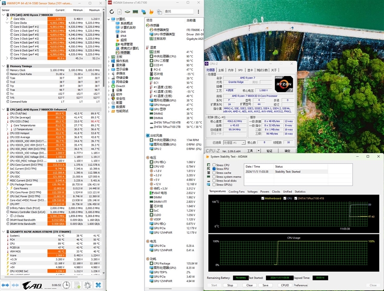384x291 pixels.
Task: Switch to the Voltages tab
Action: 252,192
